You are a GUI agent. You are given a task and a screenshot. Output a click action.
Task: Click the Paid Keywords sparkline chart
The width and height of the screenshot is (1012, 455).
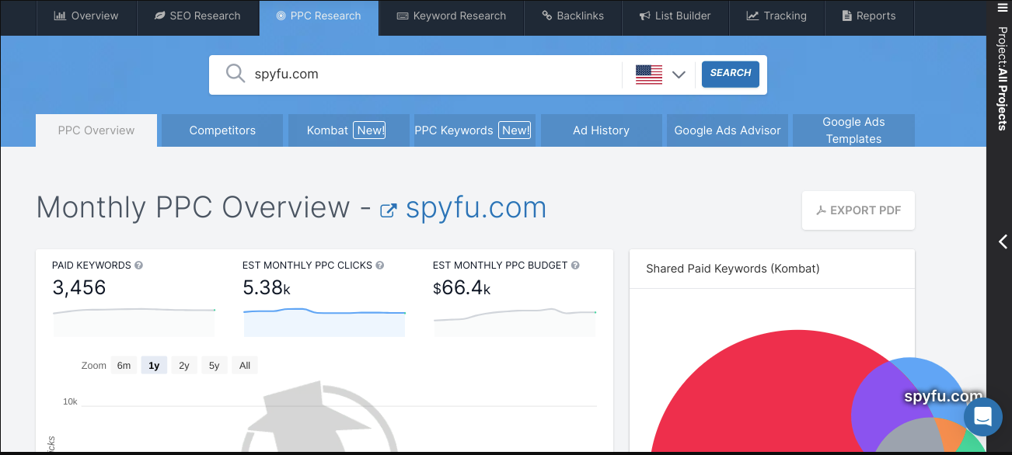[134, 321]
